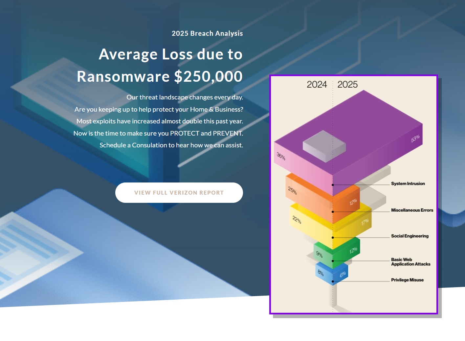Image resolution: width=465 pixels, height=341 pixels.
Task: Click the "Schedule a Consulation" sentence
Action: click(171, 145)
